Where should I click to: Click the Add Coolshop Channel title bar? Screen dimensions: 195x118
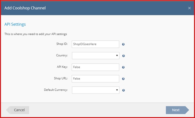[x=97, y=8]
